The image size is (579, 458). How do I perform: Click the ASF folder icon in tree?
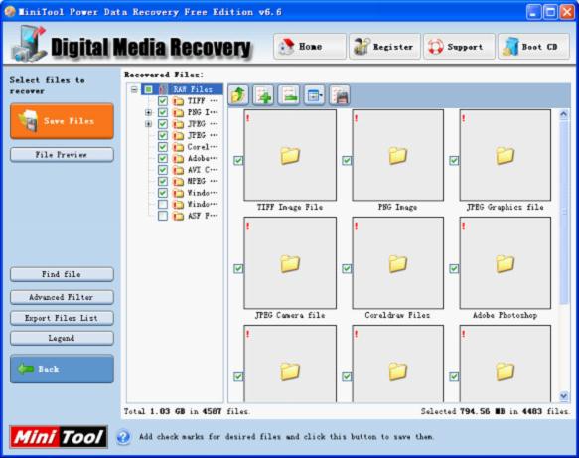coord(179,216)
